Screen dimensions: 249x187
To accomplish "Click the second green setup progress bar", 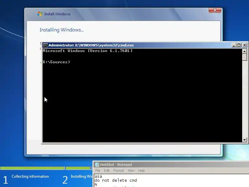I will pyautogui.click(x=78, y=168).
